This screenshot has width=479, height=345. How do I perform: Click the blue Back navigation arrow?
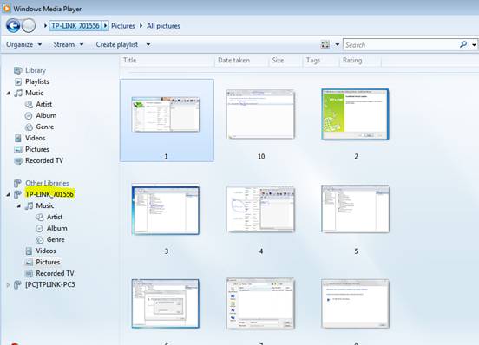(13, 26)
